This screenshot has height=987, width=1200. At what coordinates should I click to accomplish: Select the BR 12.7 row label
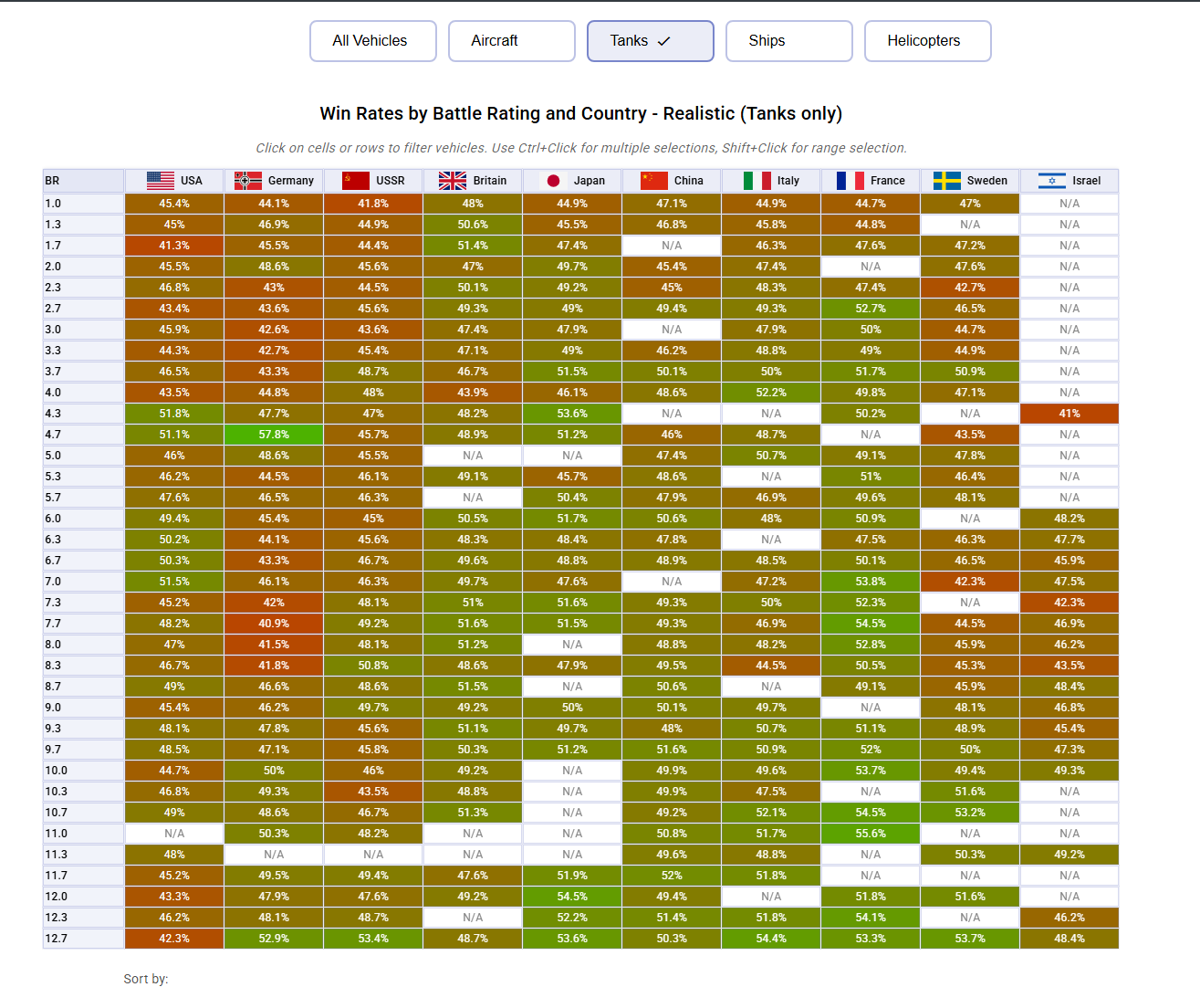tap(84, 939)
